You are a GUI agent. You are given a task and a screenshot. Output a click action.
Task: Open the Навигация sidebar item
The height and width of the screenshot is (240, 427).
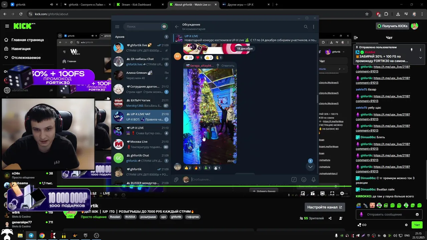pyautogui.click(x=21, y=49)
